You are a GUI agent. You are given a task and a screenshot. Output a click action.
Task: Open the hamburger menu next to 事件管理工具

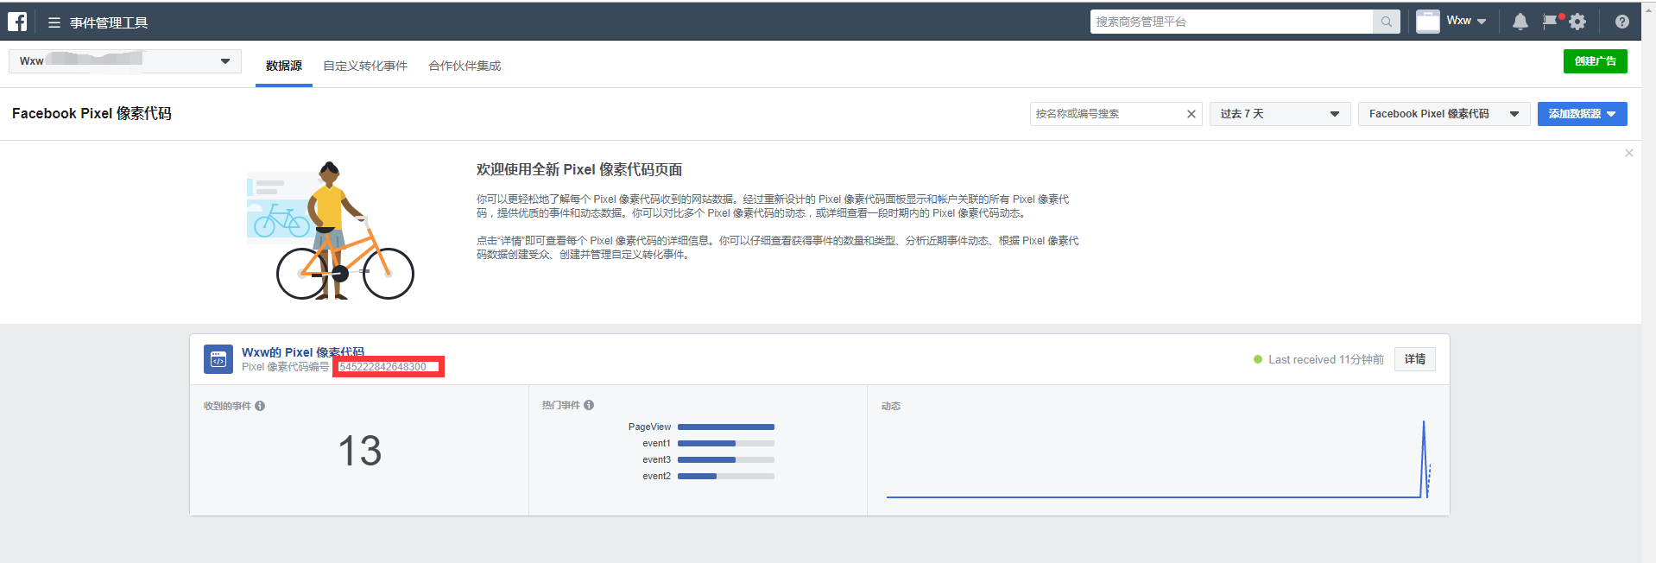coord(54,22)
